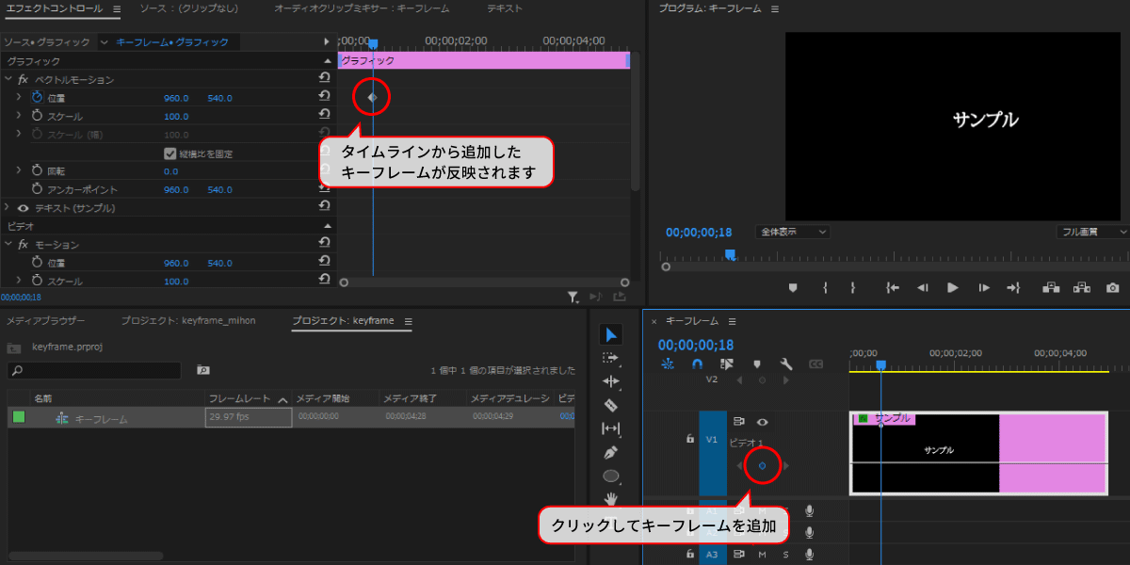Go to In point in Program monitor
The width and height of the screenshot is (1130, 565).
tap(892, 287)
